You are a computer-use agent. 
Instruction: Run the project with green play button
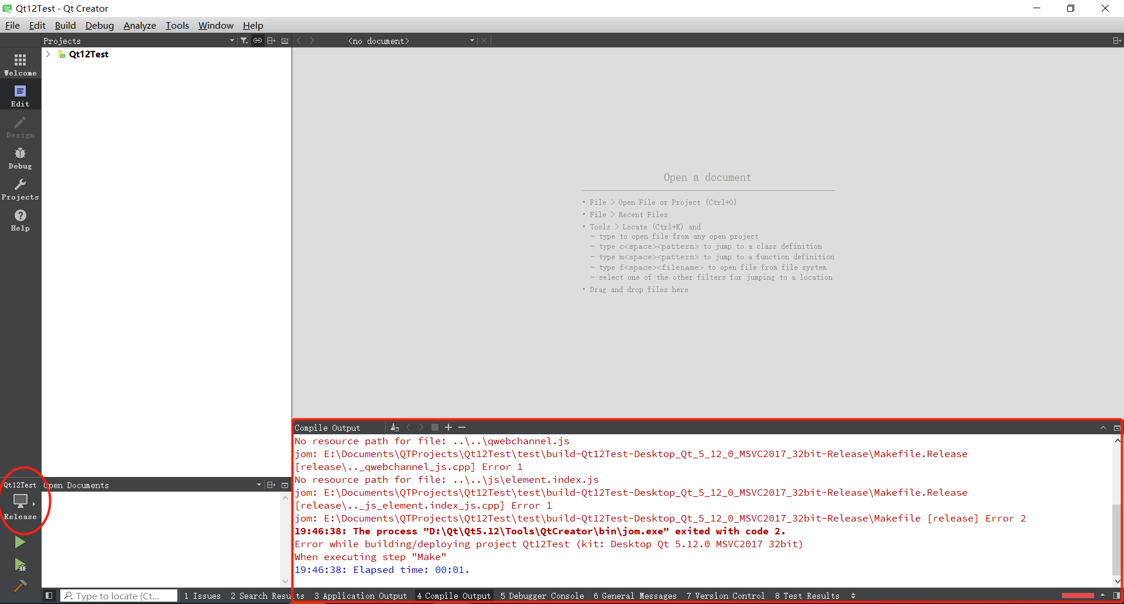click(20, 542)
